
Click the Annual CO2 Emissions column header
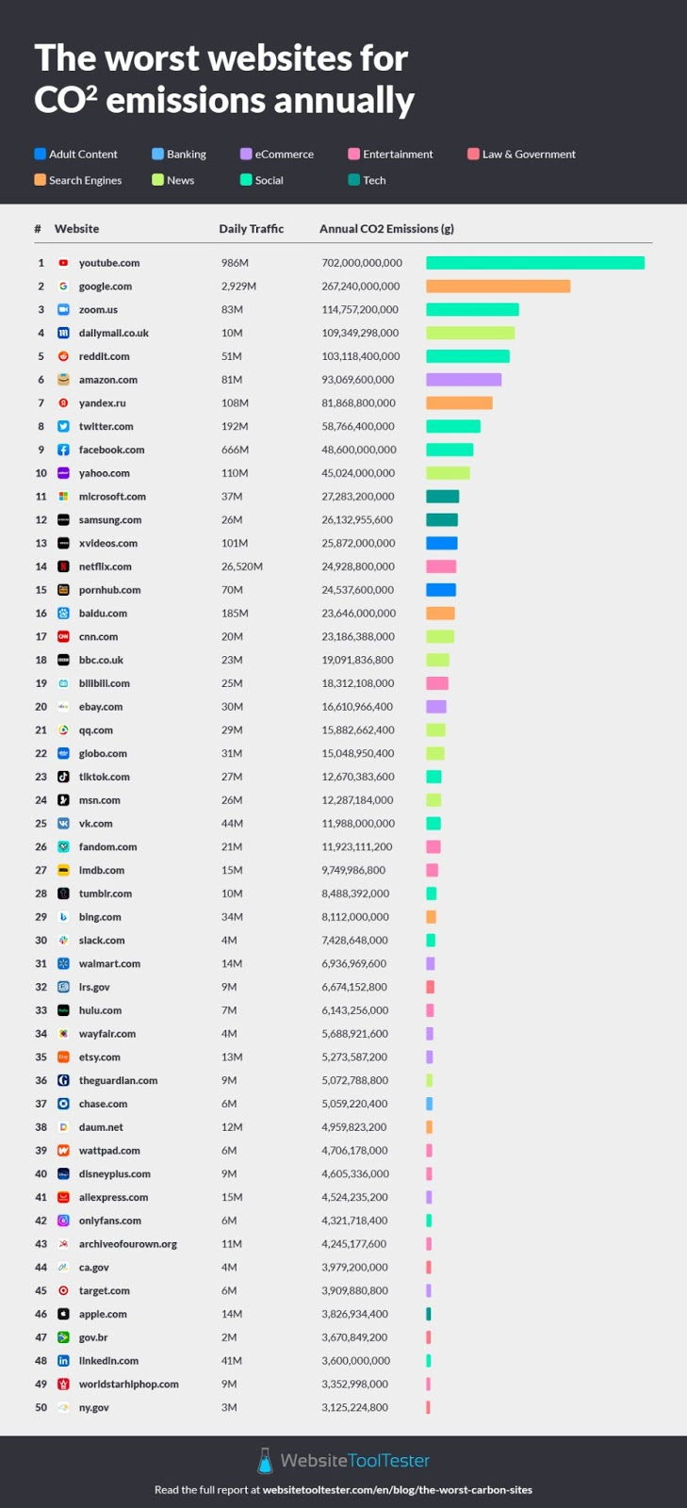pos(386,229)
